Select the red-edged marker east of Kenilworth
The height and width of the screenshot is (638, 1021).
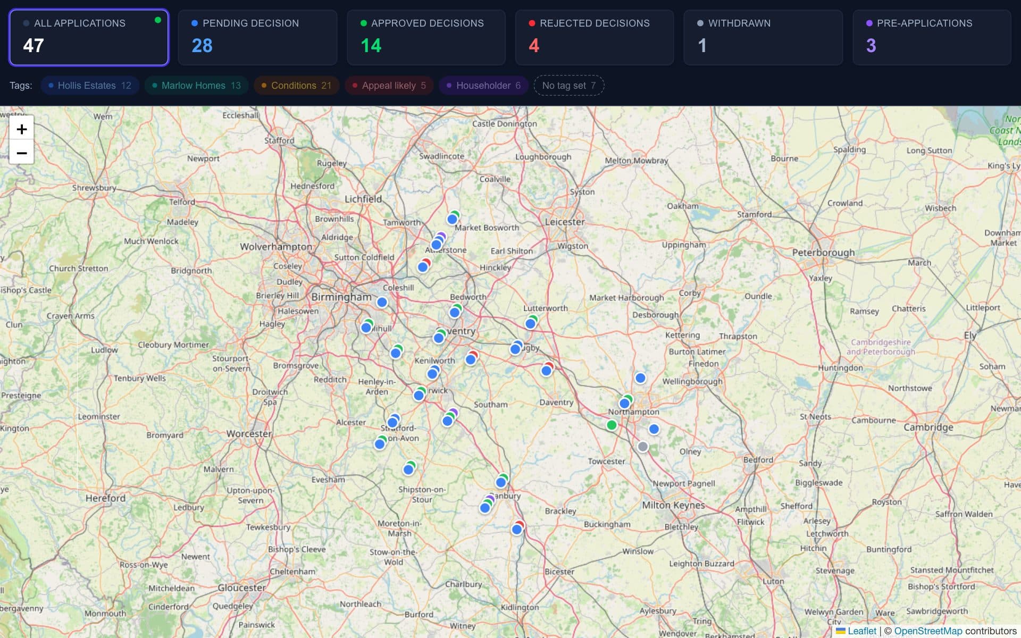coord(471,359)
